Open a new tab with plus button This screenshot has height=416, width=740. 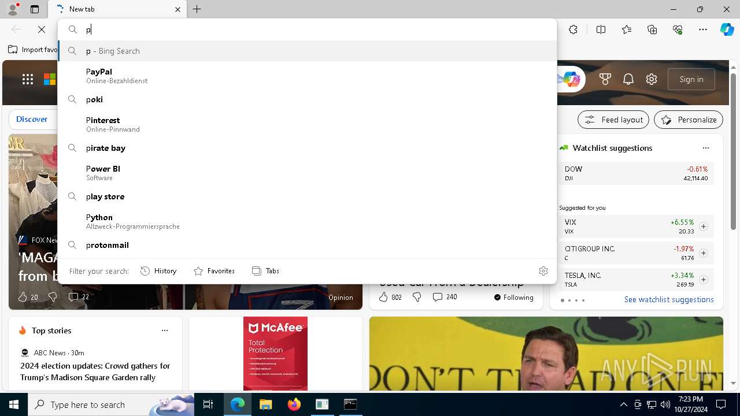(x=197, y=9)
